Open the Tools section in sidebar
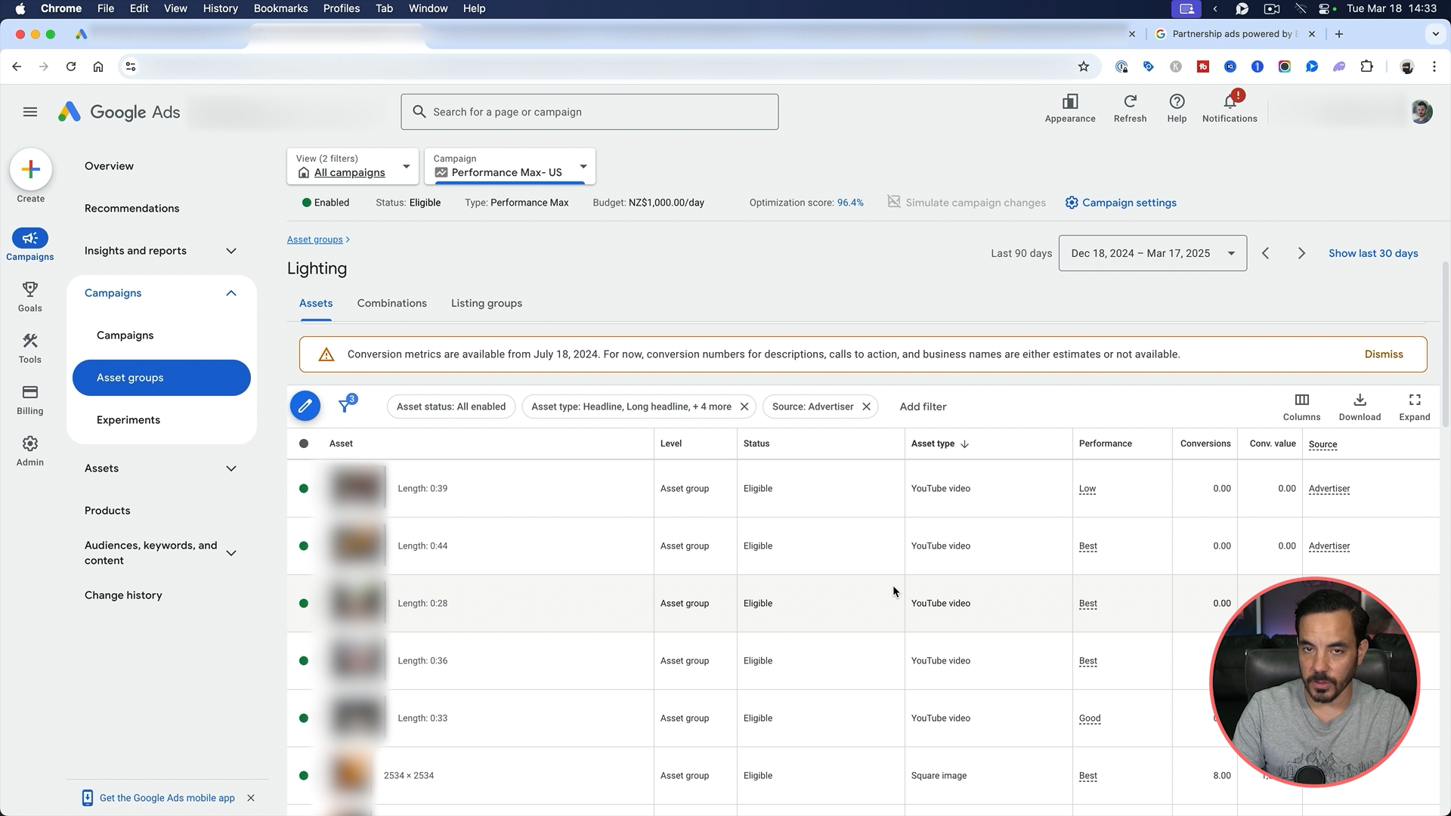Screen dimensions: 1451x816 pyautogui.click(x=30, y=348)
